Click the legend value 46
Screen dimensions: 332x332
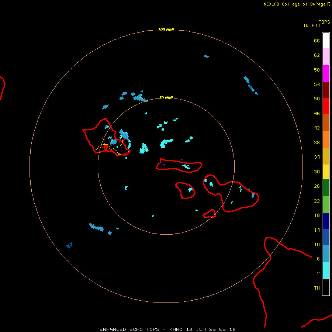(x=317, y=114)
